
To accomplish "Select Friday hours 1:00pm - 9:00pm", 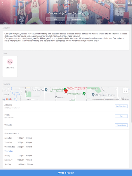I will (x=25, y=155).
